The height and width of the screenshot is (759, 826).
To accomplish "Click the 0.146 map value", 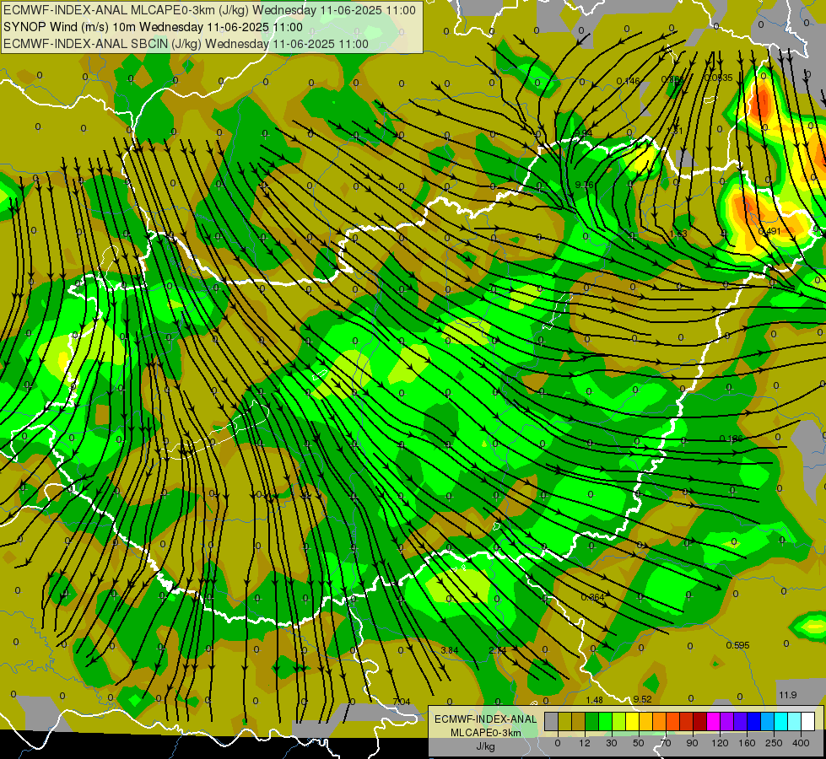I will tap(629, 81).
